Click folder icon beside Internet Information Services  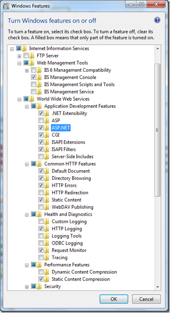(x=24, y=48)
